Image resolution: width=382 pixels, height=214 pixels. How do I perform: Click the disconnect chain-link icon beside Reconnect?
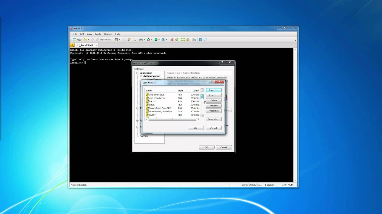tap(92, 40)
